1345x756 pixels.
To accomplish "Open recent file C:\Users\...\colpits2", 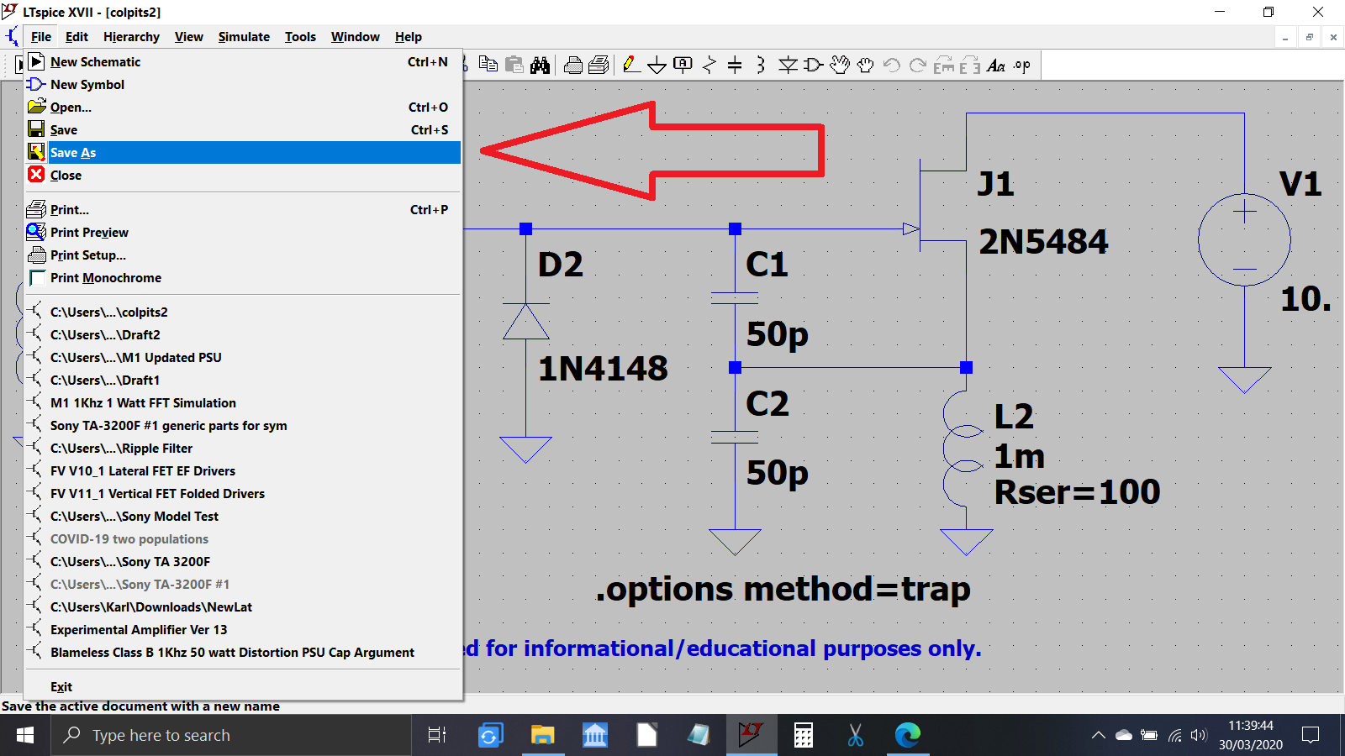I will click(244, 312).
